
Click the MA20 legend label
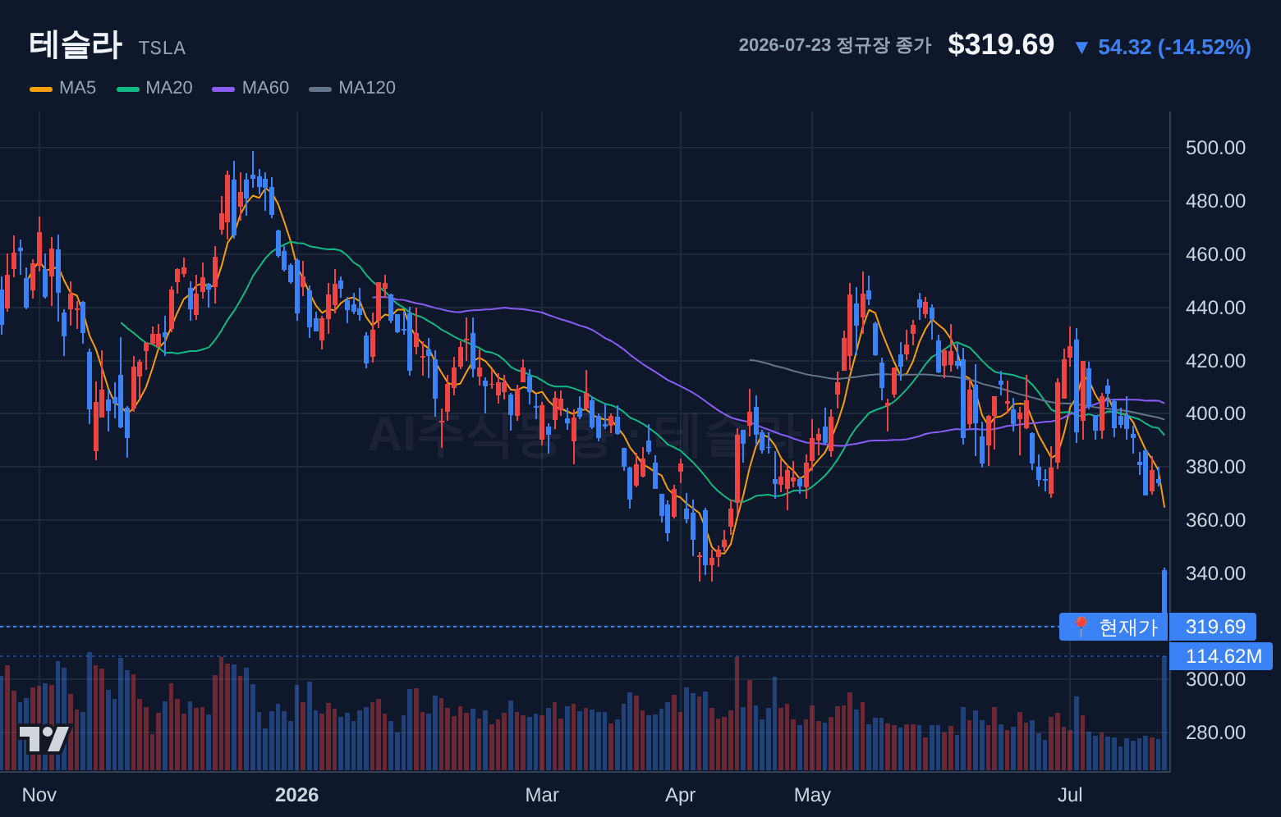[x=169, y=88]
